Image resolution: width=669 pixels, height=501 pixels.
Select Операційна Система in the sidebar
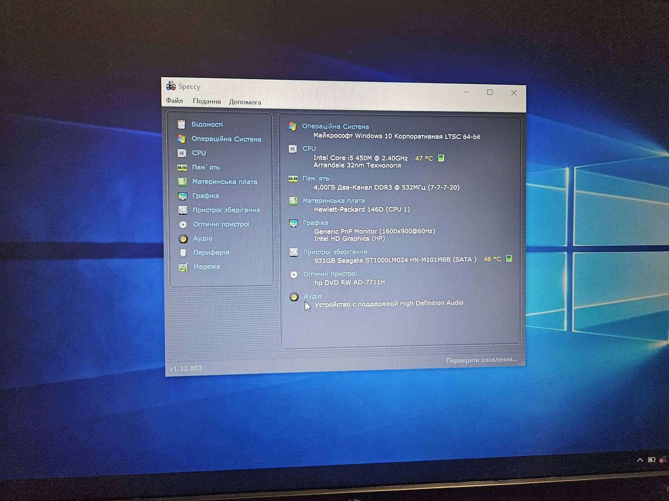(x=226, y=139)
